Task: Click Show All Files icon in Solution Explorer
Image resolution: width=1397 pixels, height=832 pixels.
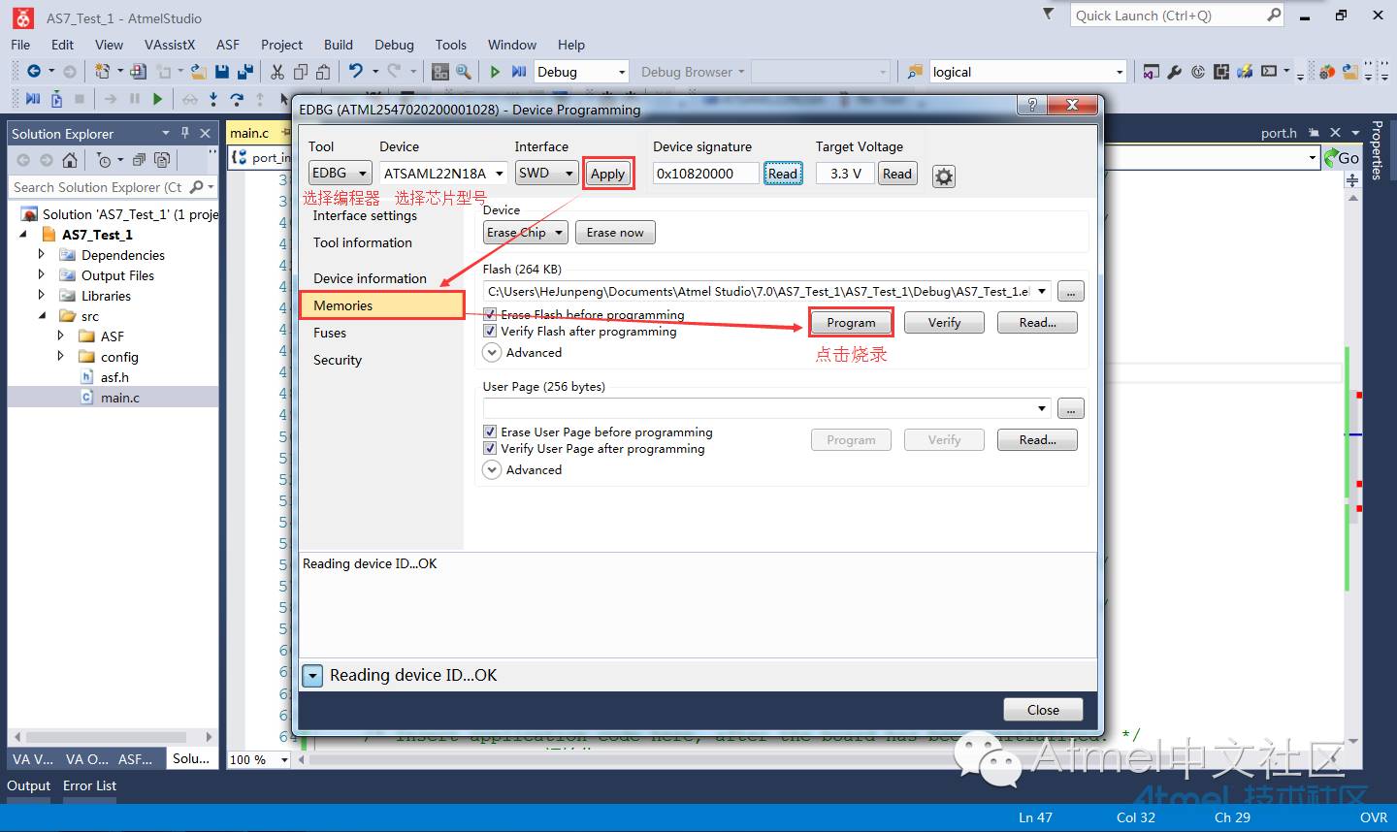Action: (x=162, y=160)
